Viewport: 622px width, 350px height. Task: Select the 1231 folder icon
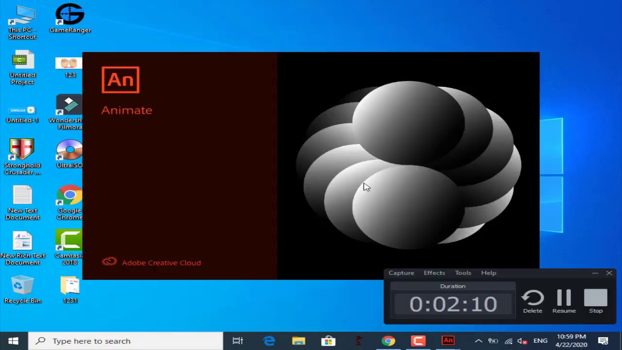[x=70, y=290]
